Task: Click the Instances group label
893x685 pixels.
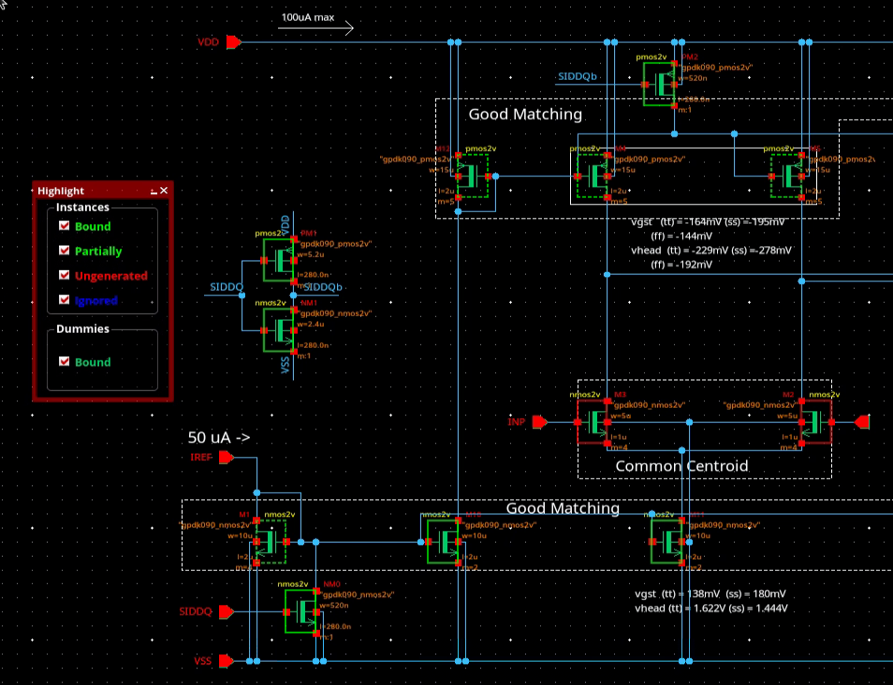Action: 82,207
